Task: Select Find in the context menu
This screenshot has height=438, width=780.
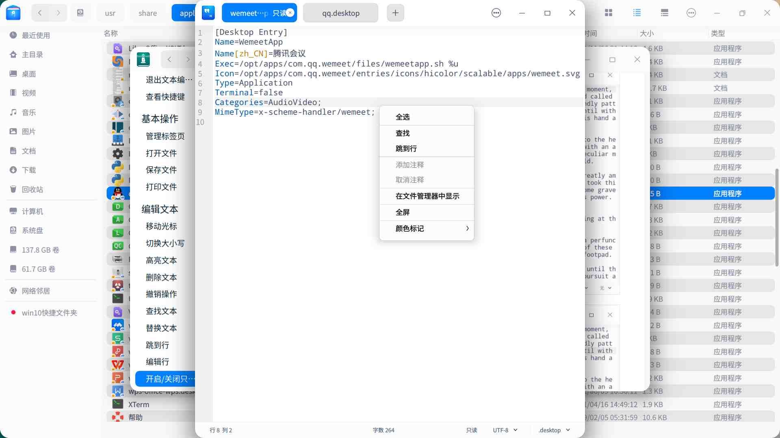Action: coord(403,133)
